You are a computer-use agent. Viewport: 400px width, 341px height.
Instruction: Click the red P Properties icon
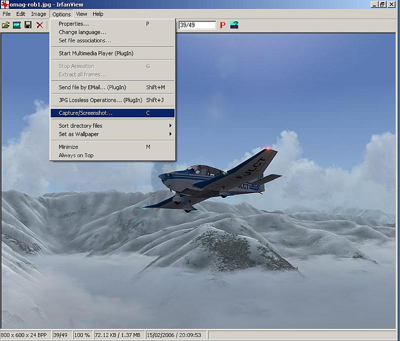click(x=222, y=25)
